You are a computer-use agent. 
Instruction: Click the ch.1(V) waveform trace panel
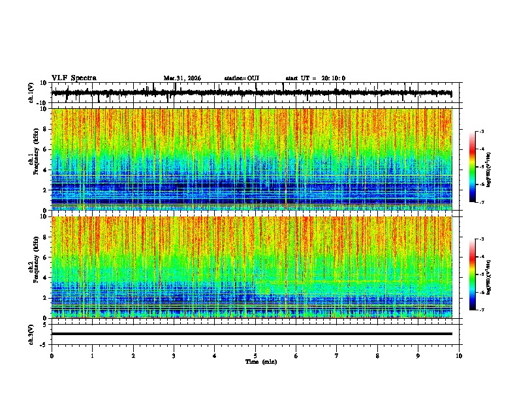tap(257, 93)
